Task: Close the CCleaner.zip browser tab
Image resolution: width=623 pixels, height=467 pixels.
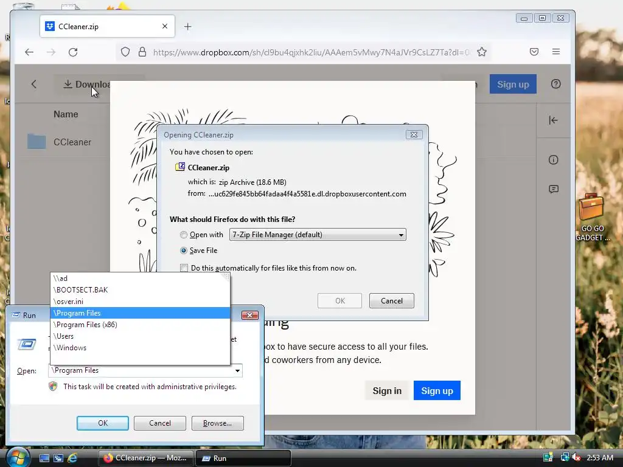Action: (165, 26)
